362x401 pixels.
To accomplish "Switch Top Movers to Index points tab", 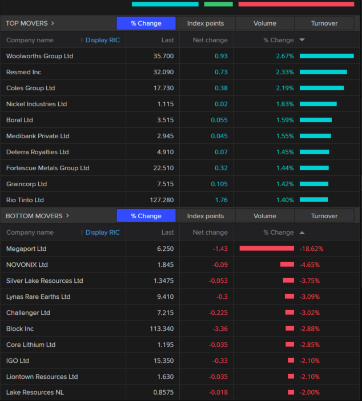I will [206, 23].
